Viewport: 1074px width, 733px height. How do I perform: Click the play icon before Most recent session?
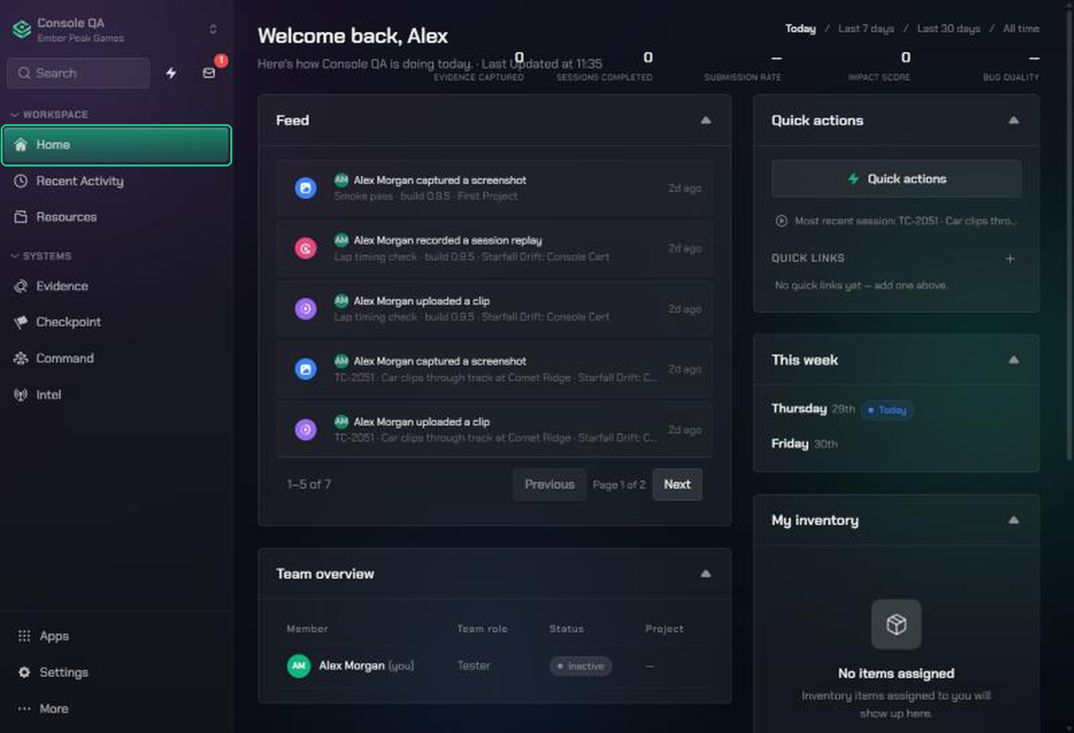point(781,220)
